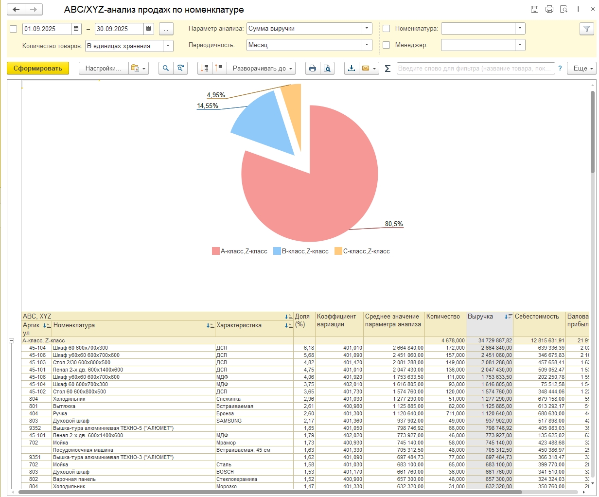Click sort icon in Артикул header

point(47,325)
